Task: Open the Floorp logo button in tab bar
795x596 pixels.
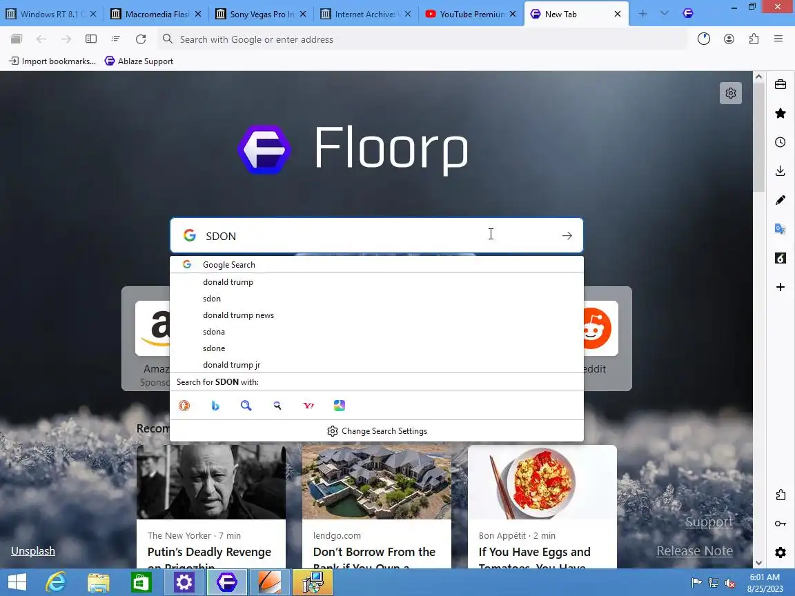Action: click(x=688, y=14)
